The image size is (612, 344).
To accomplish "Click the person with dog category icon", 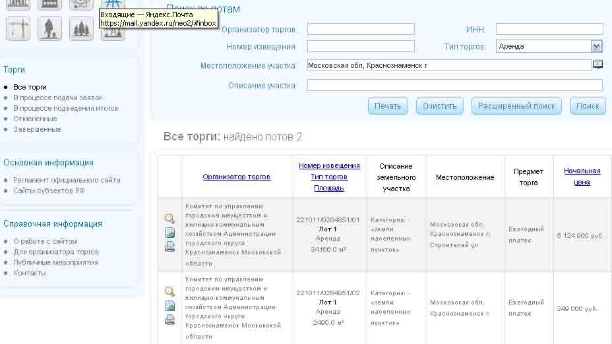I will pos(49,28).
